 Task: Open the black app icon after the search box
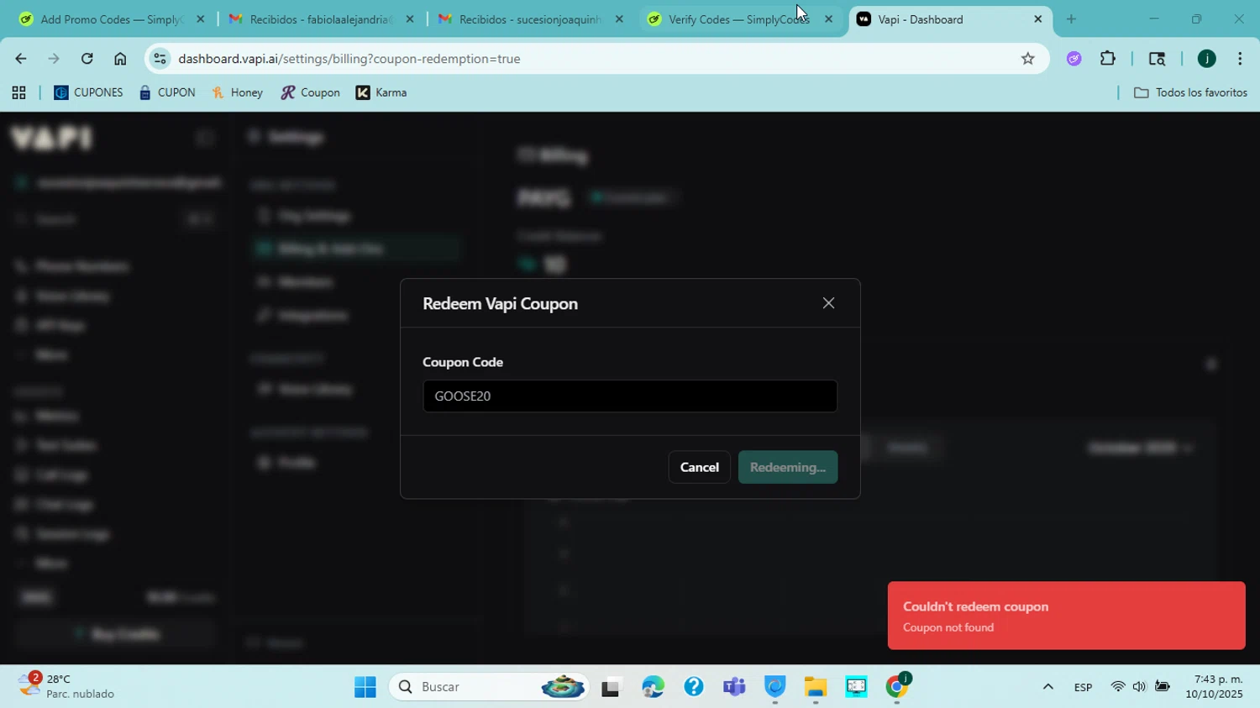click(611, 687)
